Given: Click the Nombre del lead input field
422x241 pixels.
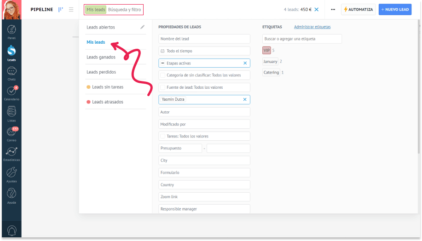Looking at the screenshot, I should point(204,39).
